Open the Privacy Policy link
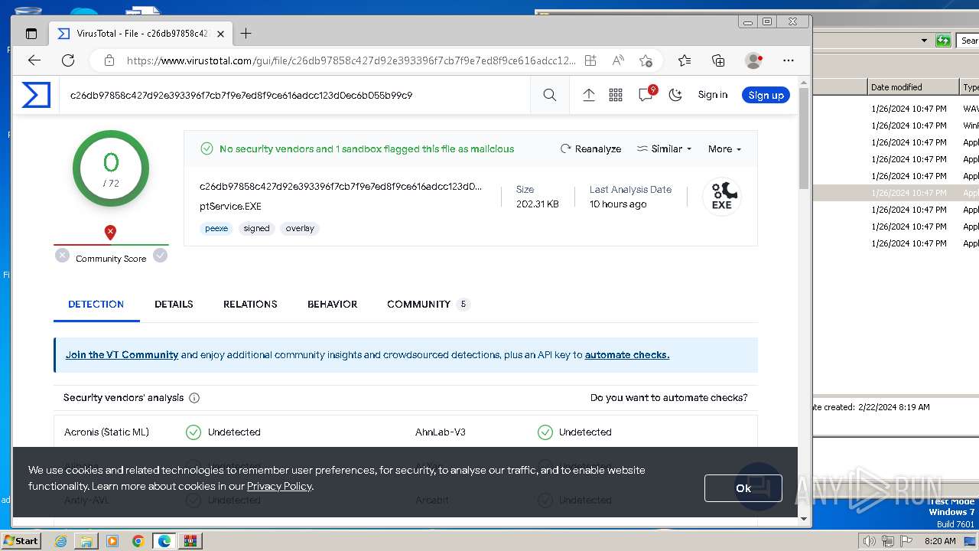The height and width of the screenshot is (551, 979). 279,486
